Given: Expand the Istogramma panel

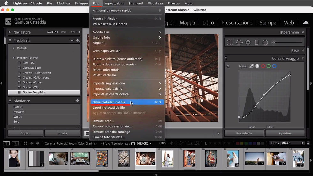Looking at the screenshot, I should pos(303,32).
